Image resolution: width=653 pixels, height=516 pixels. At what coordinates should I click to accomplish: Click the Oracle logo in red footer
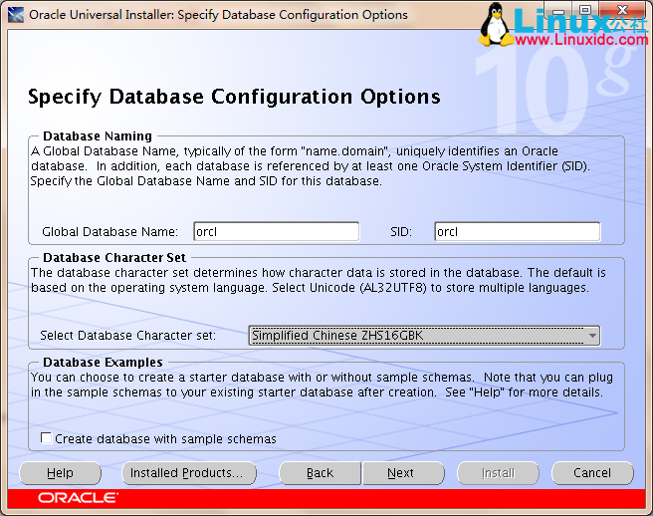click(79, 498)
